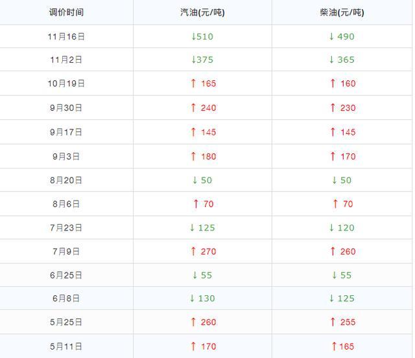The image size is (415, 358).
Task: Click the 柴油(元/吨) column header
Action: pos(342,12)
